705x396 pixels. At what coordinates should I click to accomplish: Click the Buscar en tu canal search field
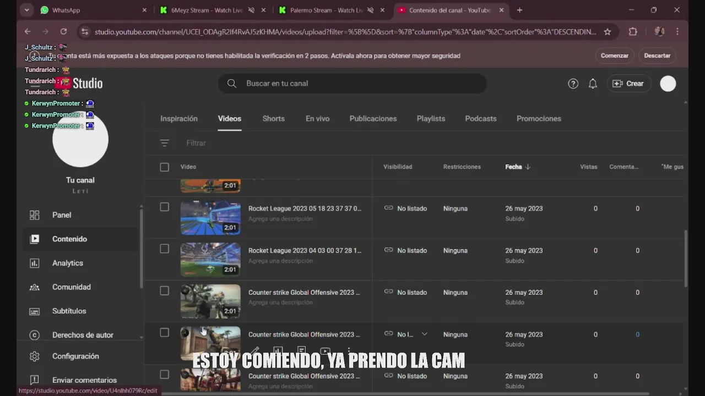coord(352,84)
